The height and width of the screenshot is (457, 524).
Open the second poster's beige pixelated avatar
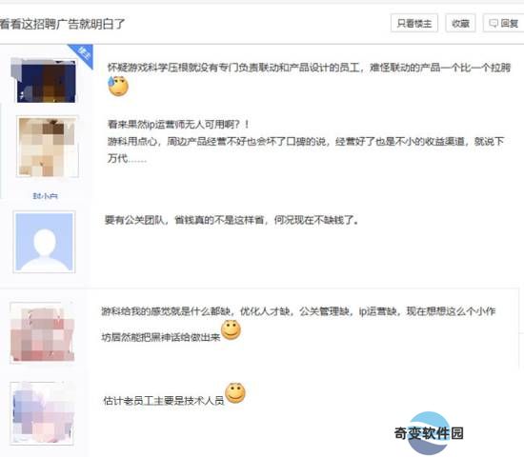(48, 147)
